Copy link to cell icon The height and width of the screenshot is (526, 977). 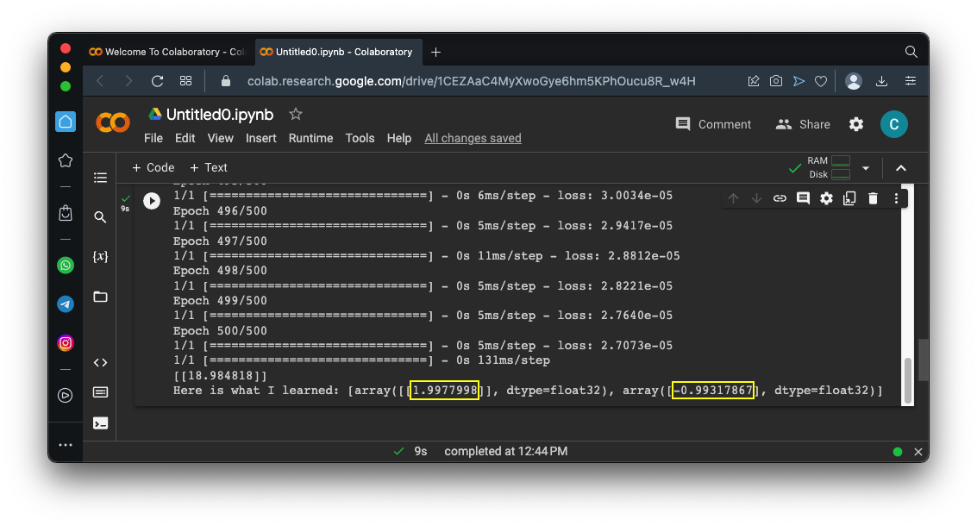pyautogui.click(x=780, y=198)
